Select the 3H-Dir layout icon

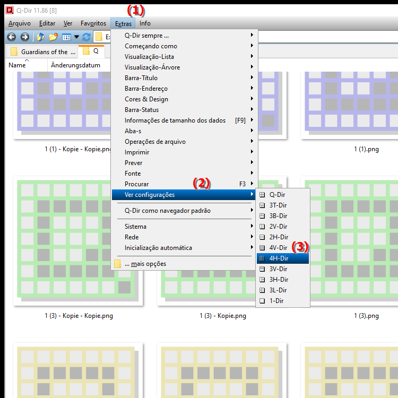pos(262,280)
